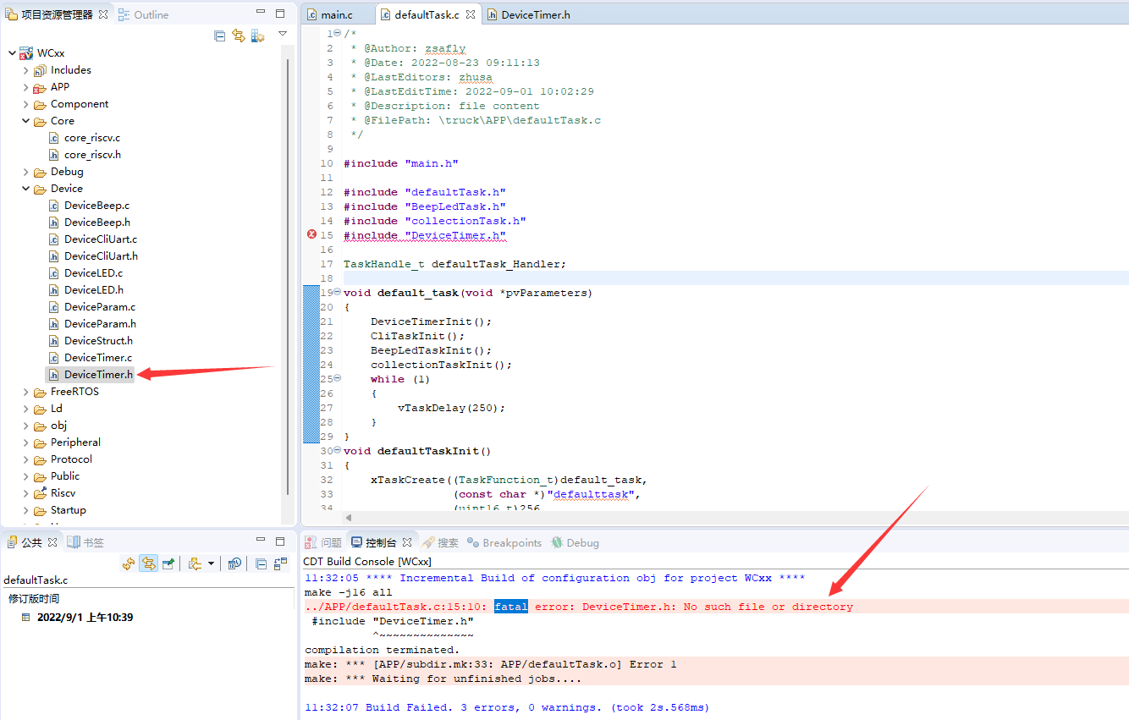Select core_riscv.c in the tree
Viewport: 1129px width, 720px height.
(x=91, y=138)
